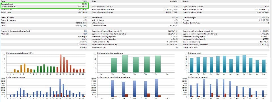Image resolution: width=272 pixels, height=102 pixels.
Task: Click the Tue bar in Entries per giorni chart
Action: 125,64
